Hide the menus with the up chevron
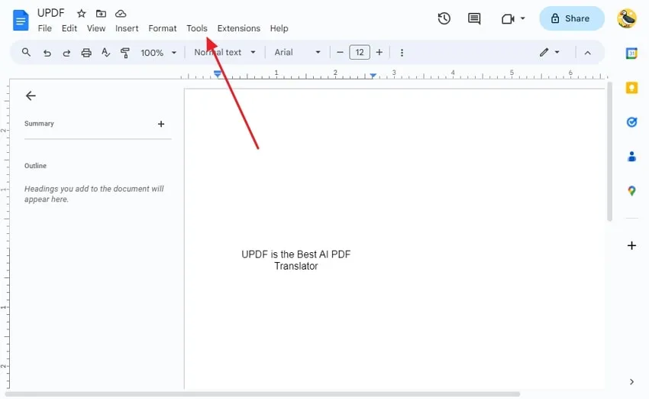Screen dimensions: 649x399 click(x=588, y=53)
